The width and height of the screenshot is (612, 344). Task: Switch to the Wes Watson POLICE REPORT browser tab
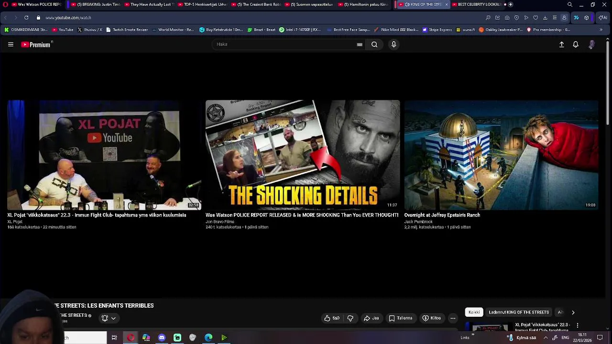36,4
